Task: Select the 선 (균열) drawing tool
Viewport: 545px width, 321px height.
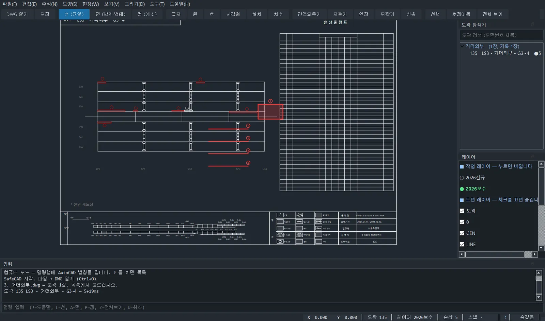Action: coord(74,14)
